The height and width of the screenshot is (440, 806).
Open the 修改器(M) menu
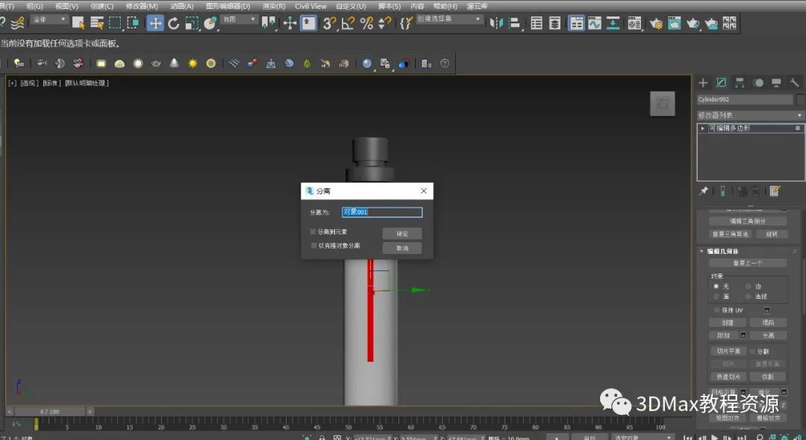(142, 6)
